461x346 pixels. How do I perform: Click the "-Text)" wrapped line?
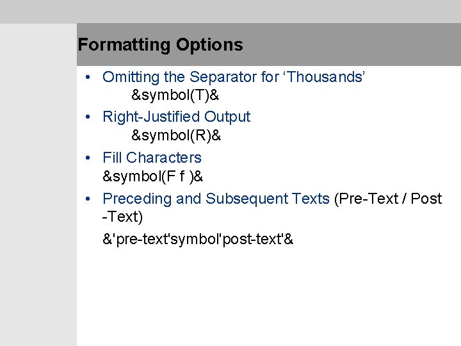click(x=122, y=217)
